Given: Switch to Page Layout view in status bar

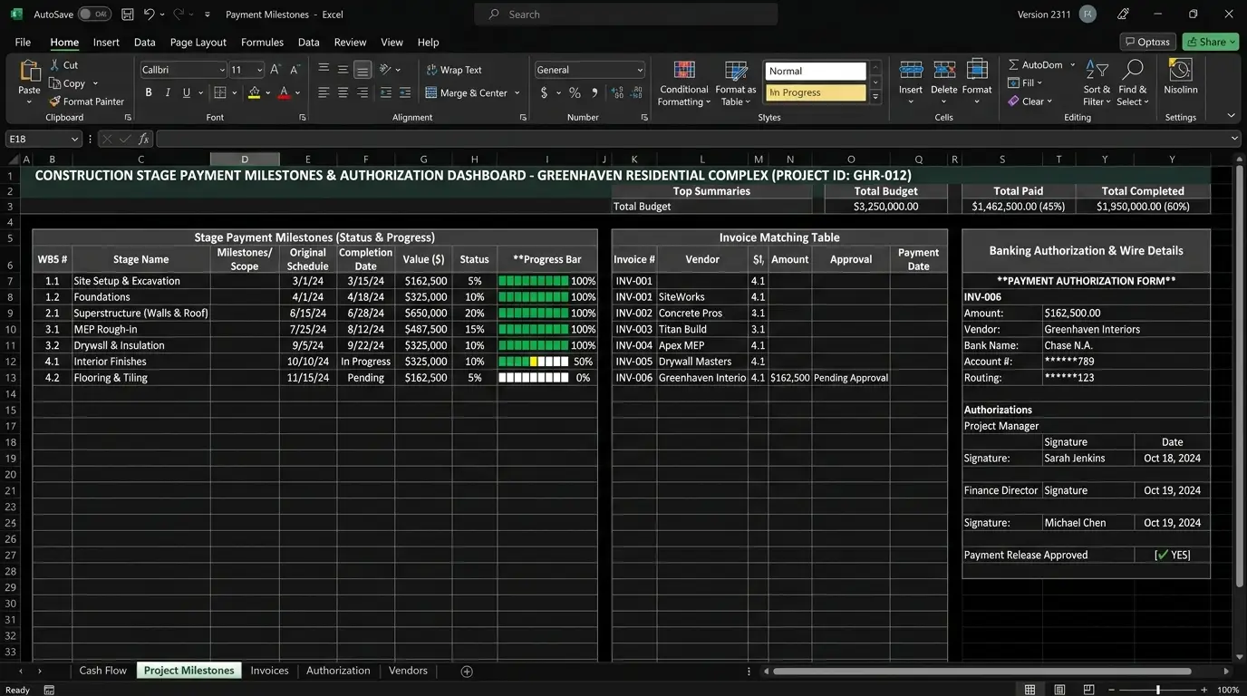Looking at the screenshot, I should click(1059, 690).
